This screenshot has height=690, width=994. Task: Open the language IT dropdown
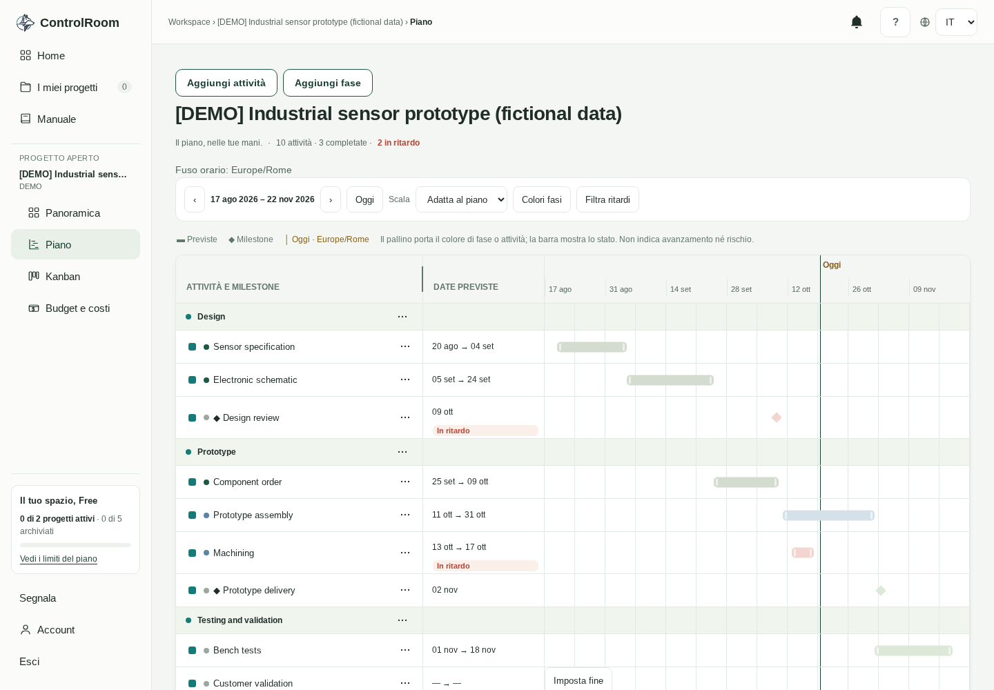coord(956,22)
